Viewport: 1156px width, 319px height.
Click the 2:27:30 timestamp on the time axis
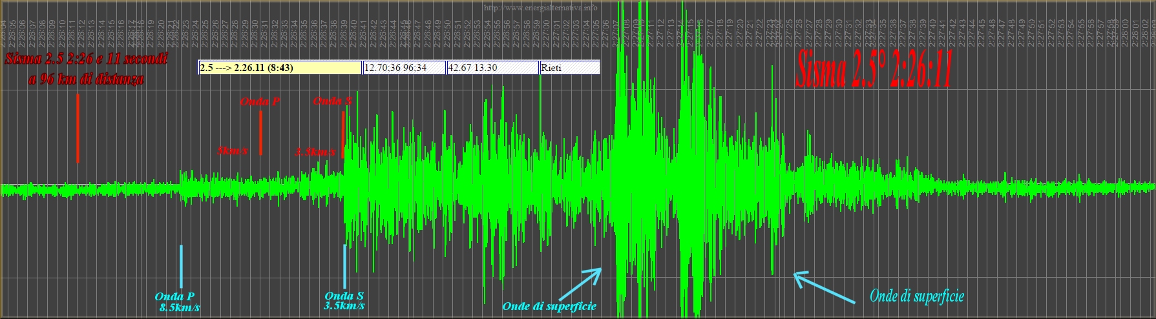pyautogui.click(x=839, y=32)
